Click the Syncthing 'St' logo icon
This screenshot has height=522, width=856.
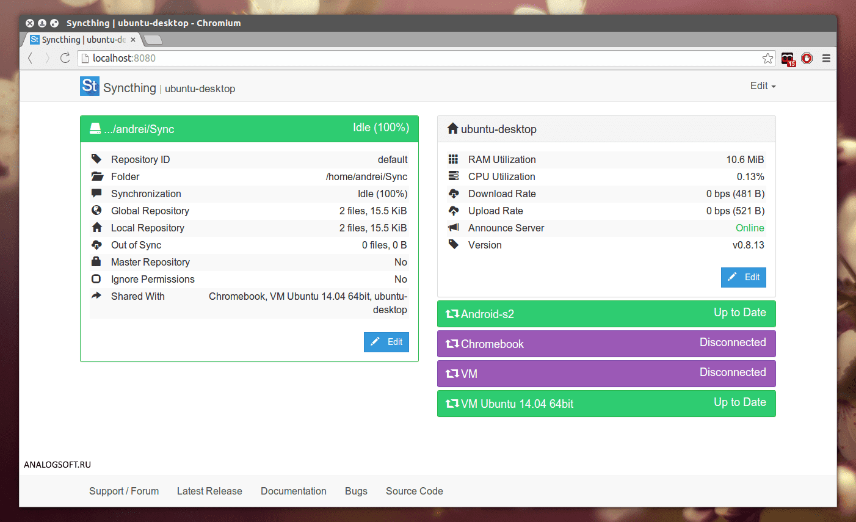(x=89, y=86)
